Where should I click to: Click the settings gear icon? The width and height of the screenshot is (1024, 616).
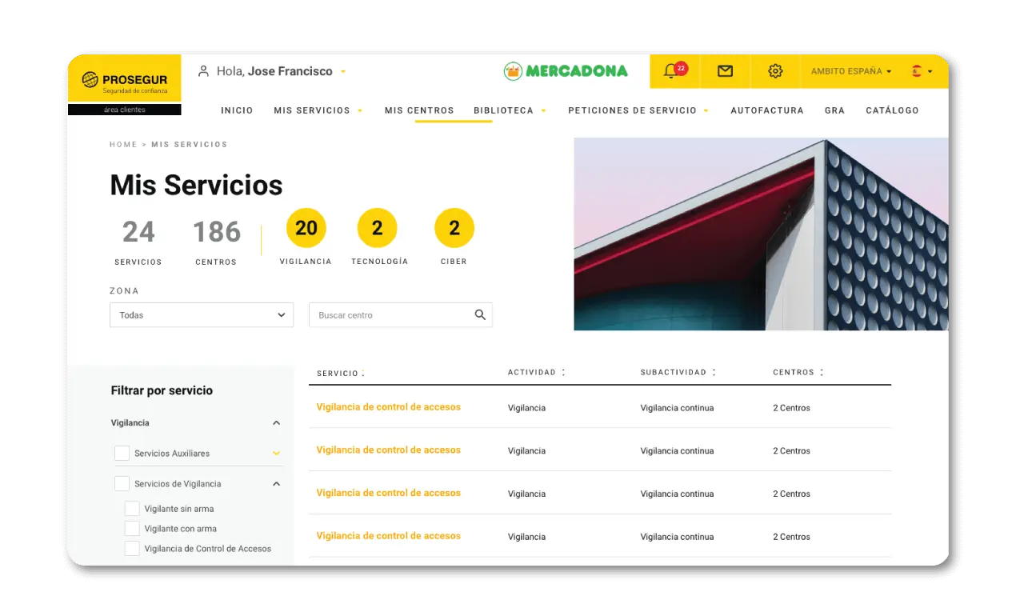[774, 70]
